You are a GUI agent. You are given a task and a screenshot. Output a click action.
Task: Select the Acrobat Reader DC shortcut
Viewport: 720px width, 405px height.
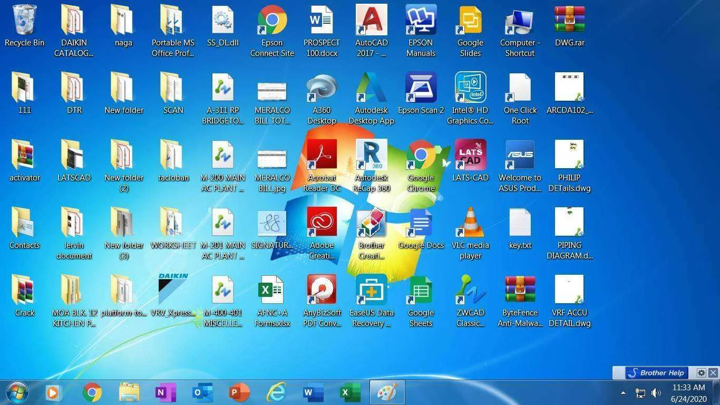point(322,166)
